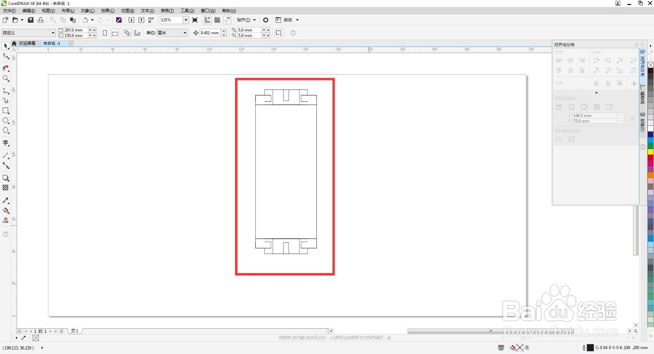Viewport: 654px width, 354px height.
Task: Click the horizontal scrollbar thumb
Action: 490,331
